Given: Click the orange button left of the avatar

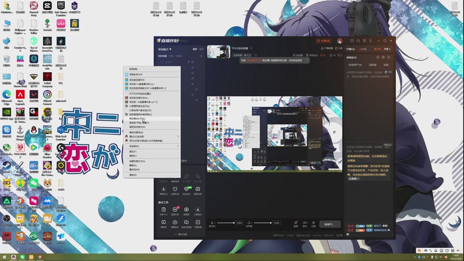Looking at the screenshot, I should click(x=324, y=41).
